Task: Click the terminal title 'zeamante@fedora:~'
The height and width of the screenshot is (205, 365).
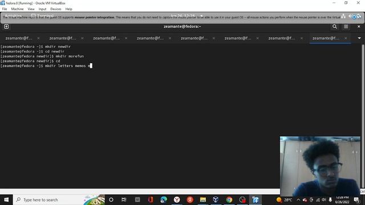Action: (182, 27)
